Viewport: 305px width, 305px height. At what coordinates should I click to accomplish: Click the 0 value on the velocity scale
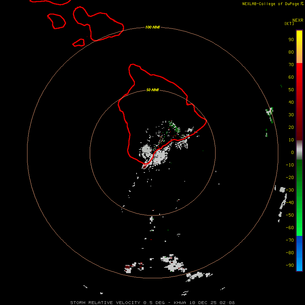pyautogui.click(x=292, y=152)
